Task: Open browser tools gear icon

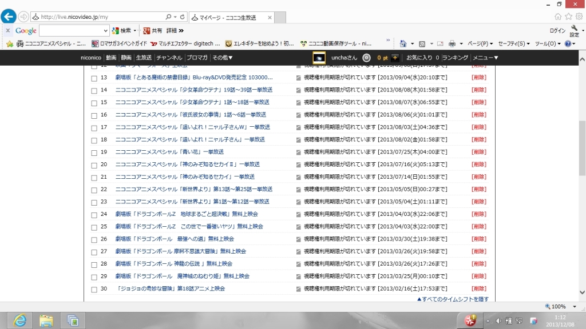Action: coord(579,17)
